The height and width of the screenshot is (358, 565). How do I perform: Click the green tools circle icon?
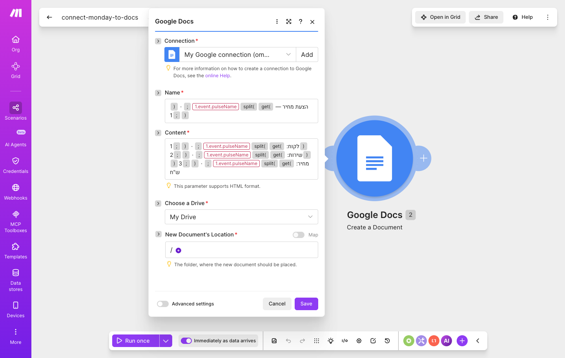point(409,341)
